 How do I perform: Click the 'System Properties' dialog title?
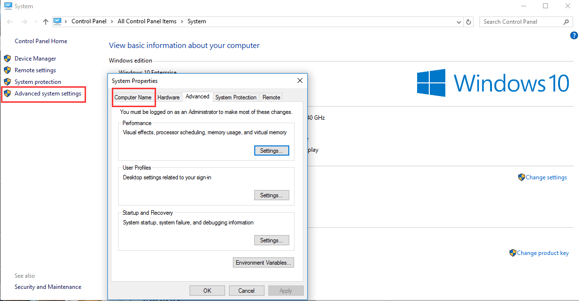[x=135, y=81]
